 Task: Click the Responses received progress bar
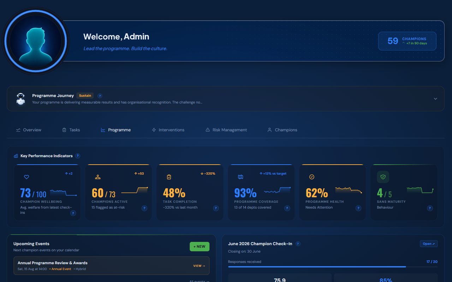(333, 267)
